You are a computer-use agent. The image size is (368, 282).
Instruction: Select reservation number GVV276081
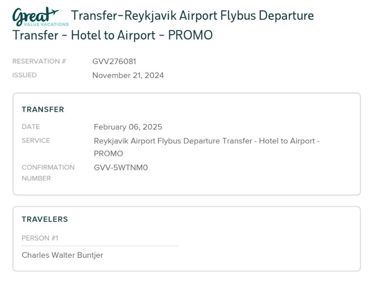click(114, 61)
